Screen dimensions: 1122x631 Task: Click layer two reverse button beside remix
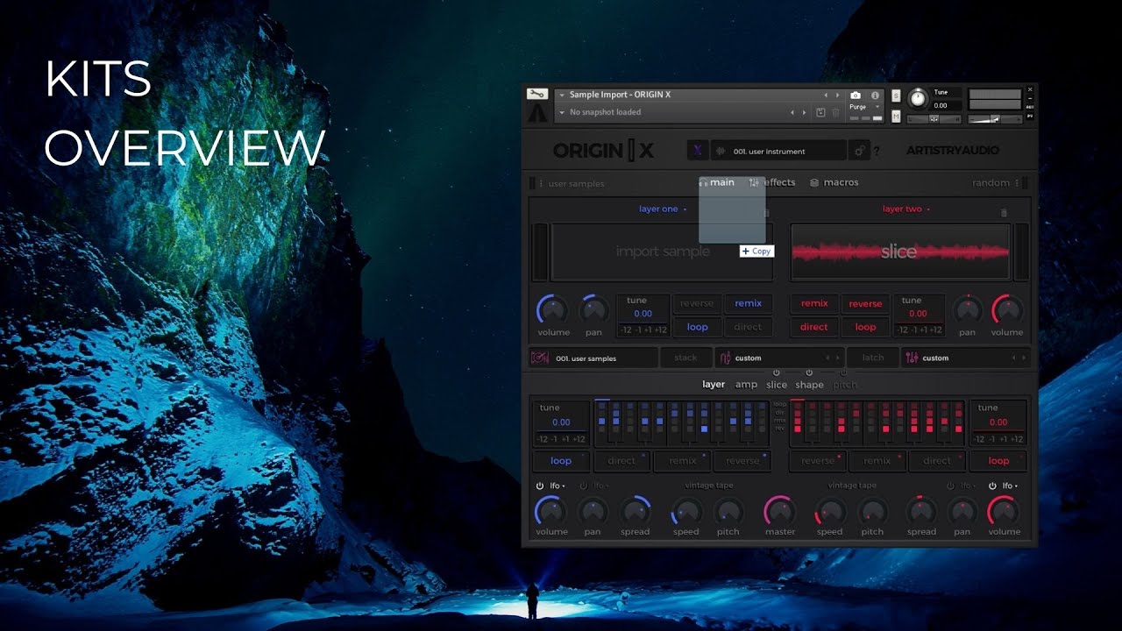coord(865,303)
